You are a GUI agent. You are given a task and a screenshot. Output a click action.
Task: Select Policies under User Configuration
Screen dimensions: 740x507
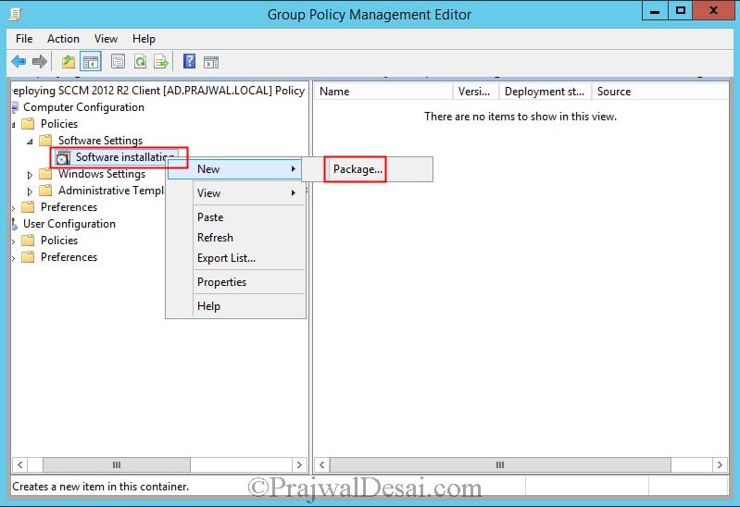[59, 240]
